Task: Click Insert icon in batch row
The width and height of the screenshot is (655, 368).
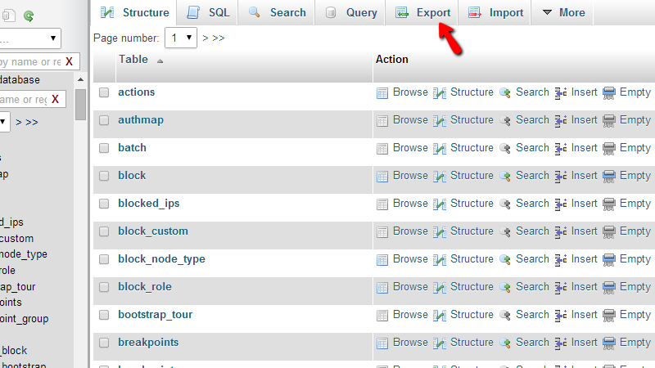Action: [x=561, y=149]
